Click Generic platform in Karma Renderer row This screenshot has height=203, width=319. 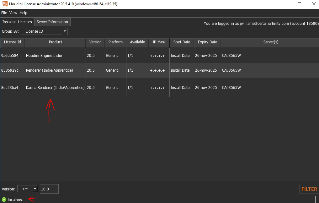112,88
